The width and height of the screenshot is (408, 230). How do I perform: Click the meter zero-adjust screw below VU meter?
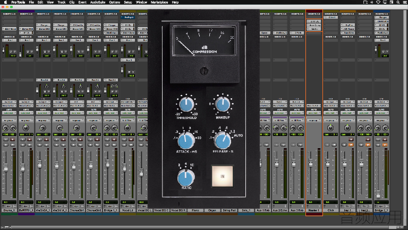[x=204, y=71]
